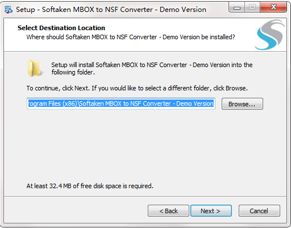The width and height of the screenshot is (291, 228).
Task: Click the disabled maximize button
Action: (x=252, y=7)
